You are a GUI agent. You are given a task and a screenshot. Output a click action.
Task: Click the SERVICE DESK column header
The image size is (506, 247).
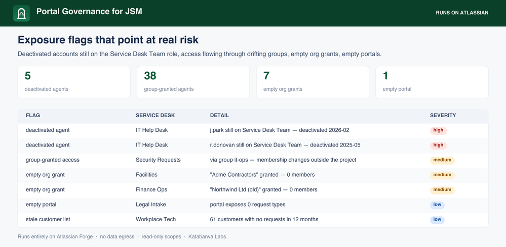tap(155, 115)
